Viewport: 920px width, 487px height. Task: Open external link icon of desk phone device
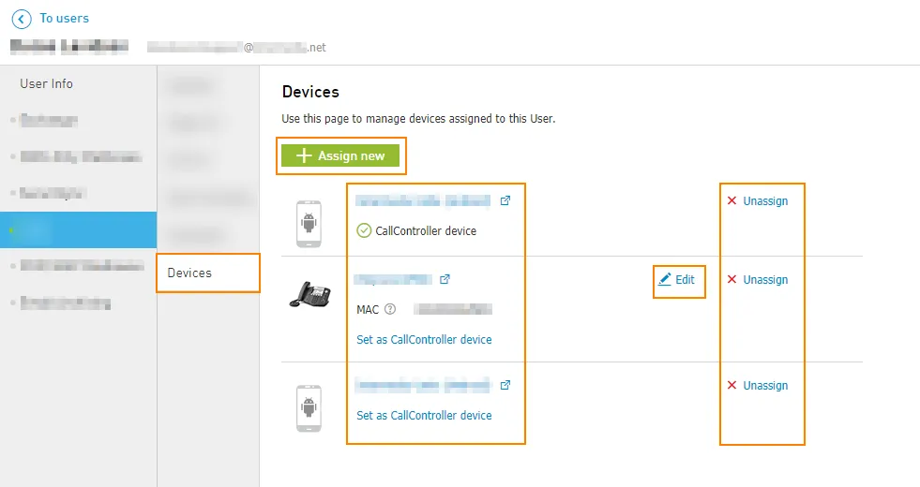[x=445, y=279]
